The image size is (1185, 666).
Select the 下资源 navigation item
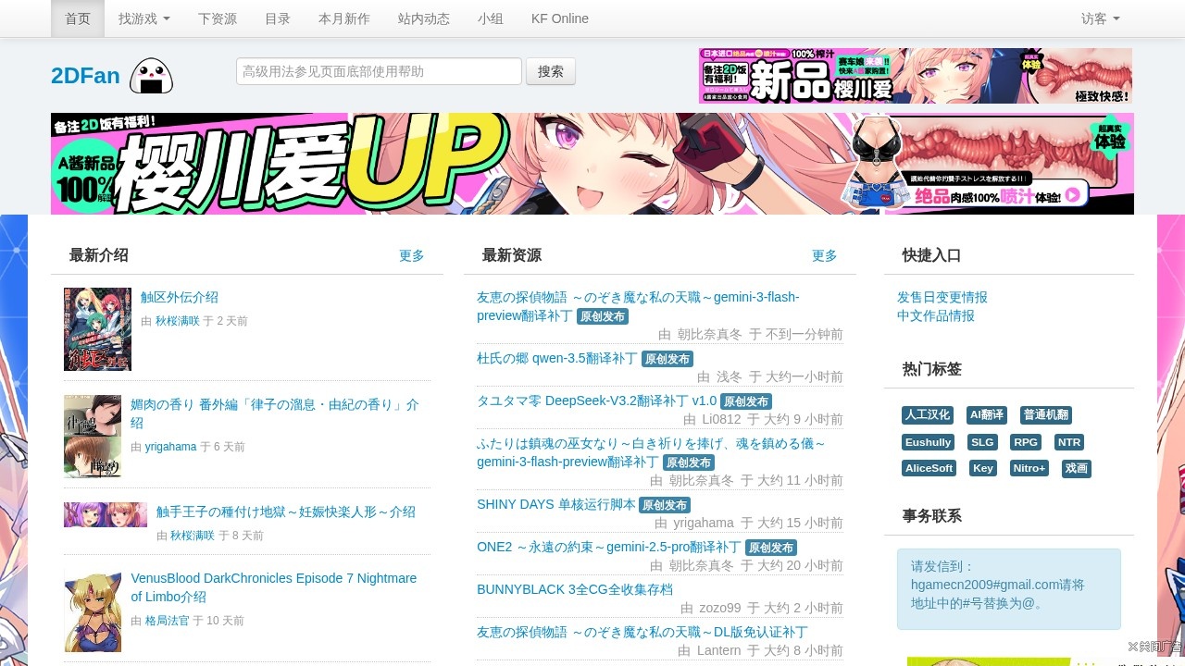(218, 18)
